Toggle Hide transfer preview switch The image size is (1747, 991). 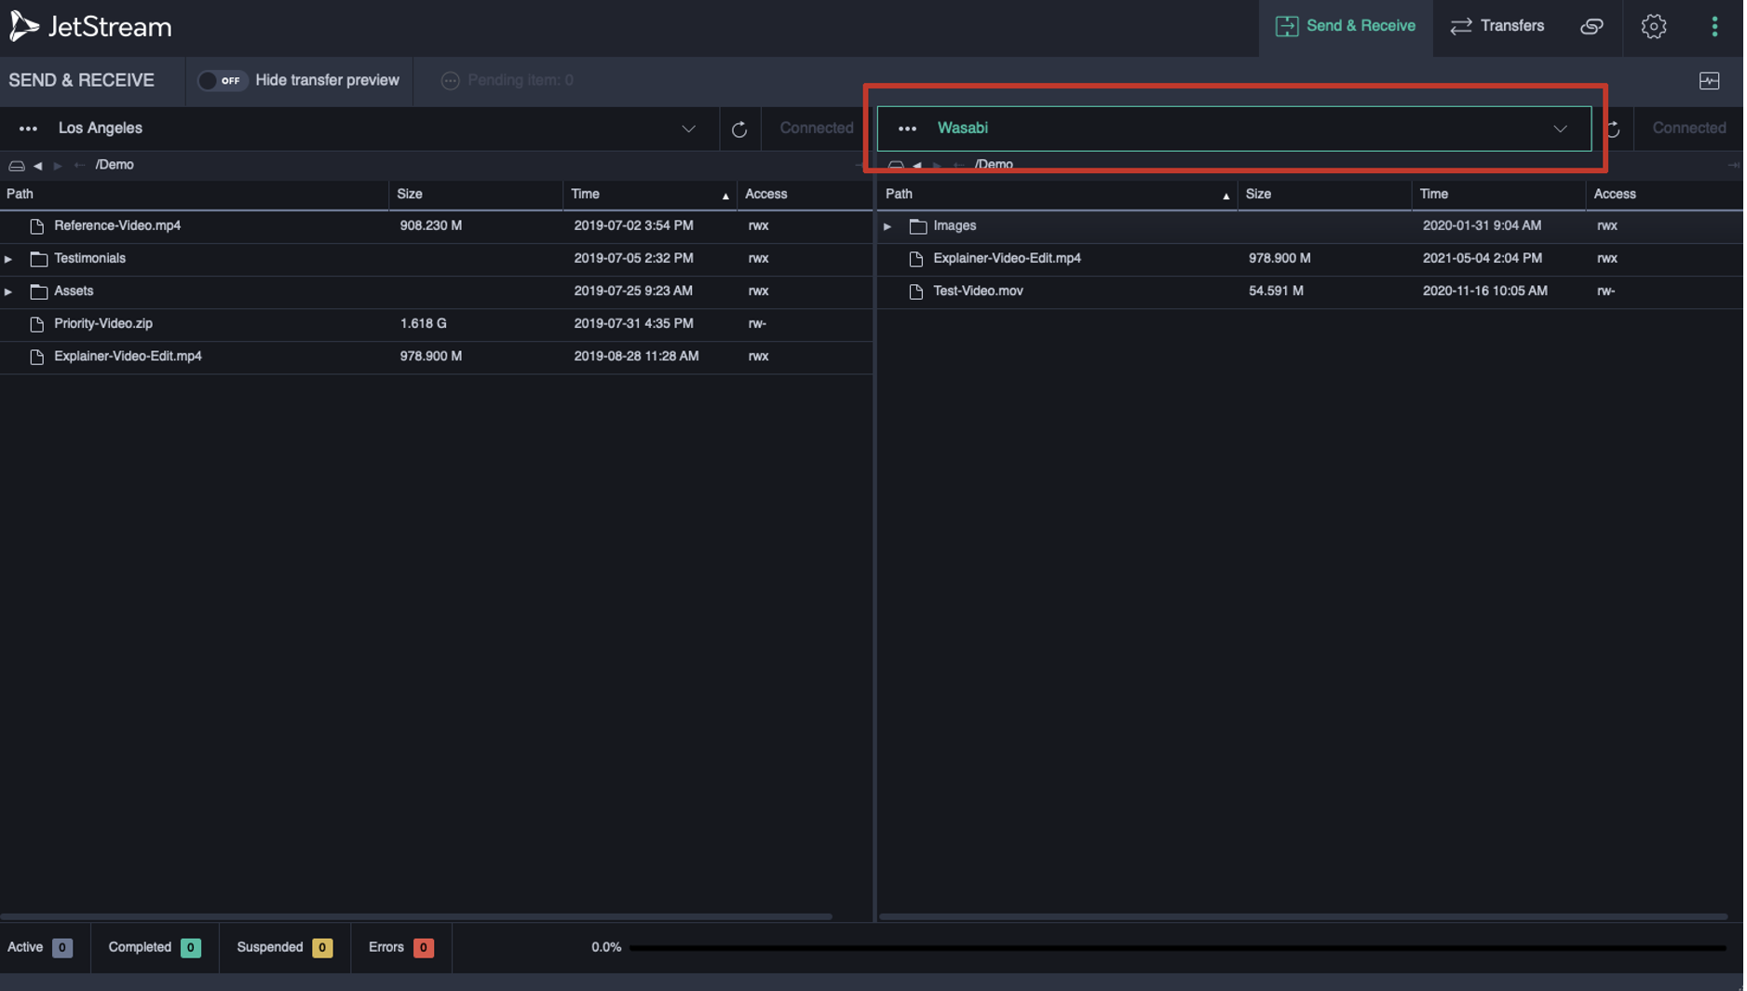coord(222,81)
